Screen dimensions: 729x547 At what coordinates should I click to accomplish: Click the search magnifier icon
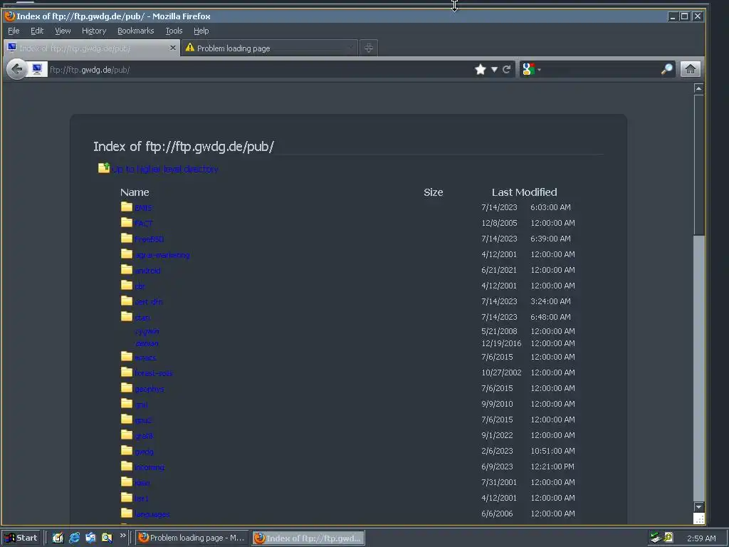[x=666, y=69]
